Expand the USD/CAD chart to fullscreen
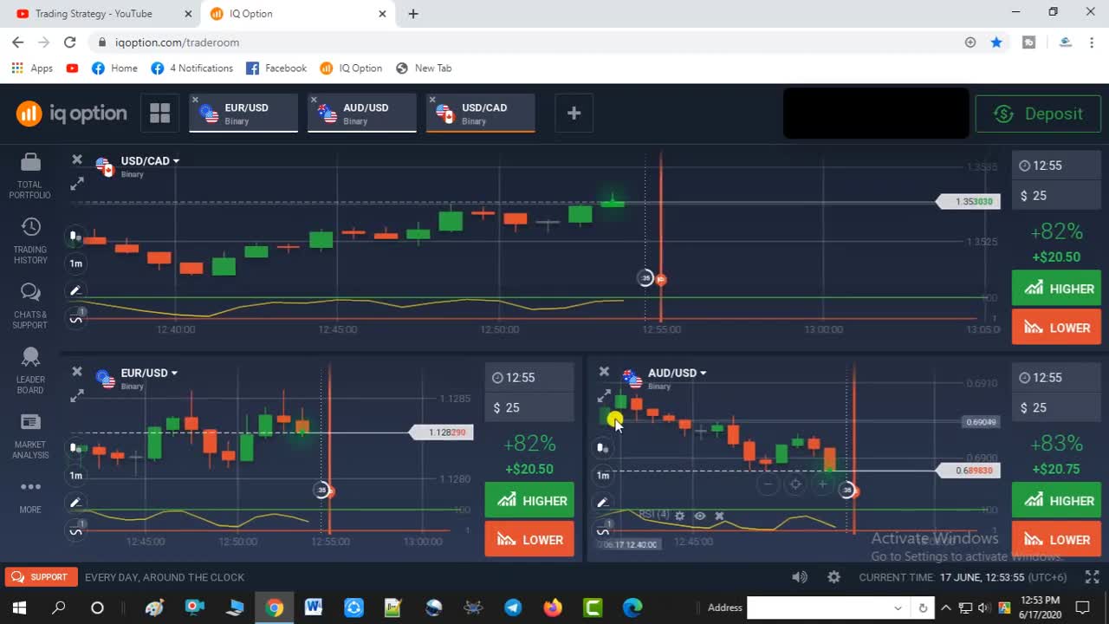Viewport: 1109px width, 624px height. click(x=77, y=183)
